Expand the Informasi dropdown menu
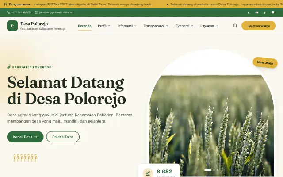The image size is (283, 177). (127, 26)
